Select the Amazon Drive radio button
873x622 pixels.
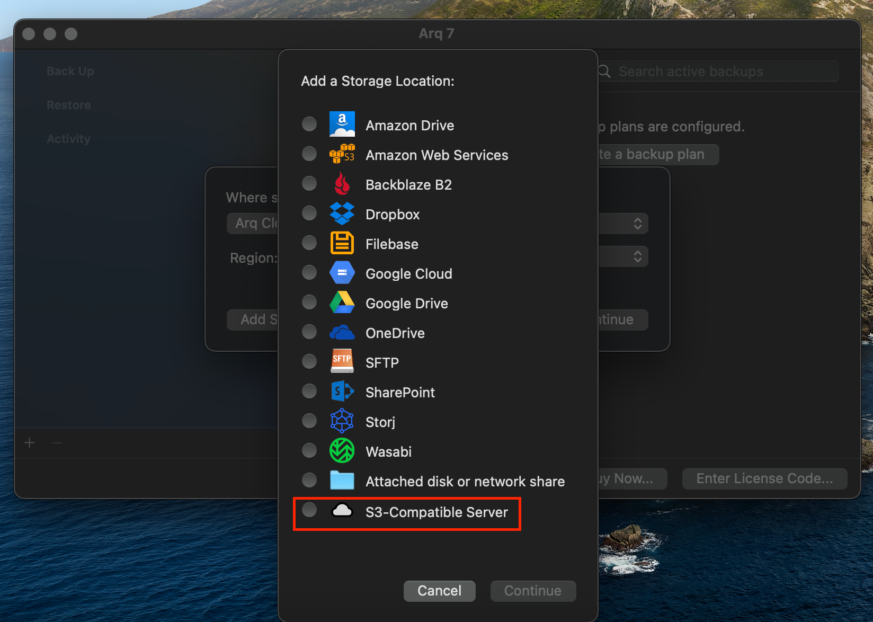309,124
